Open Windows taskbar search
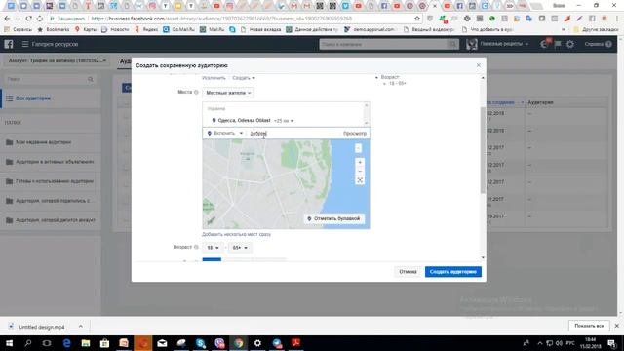 point(28,343)
